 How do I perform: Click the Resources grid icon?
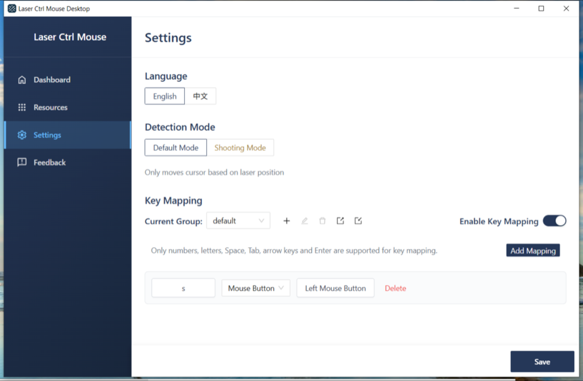22,107
